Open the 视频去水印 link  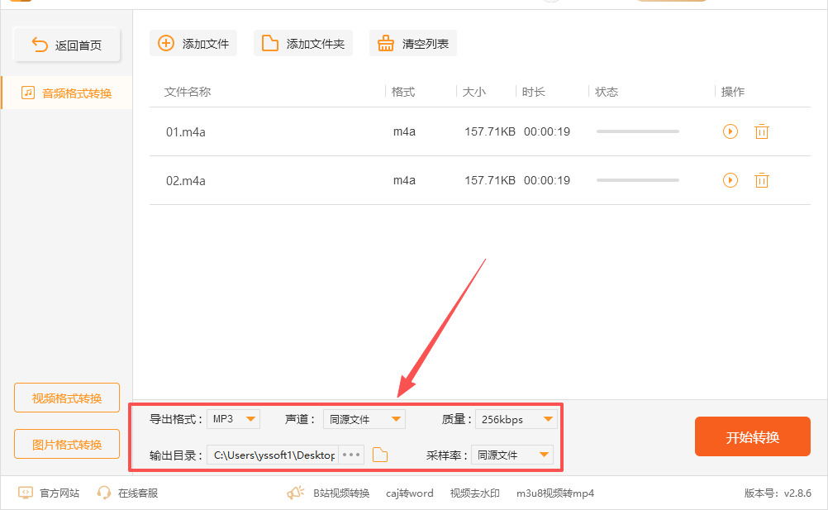(474, 493)
